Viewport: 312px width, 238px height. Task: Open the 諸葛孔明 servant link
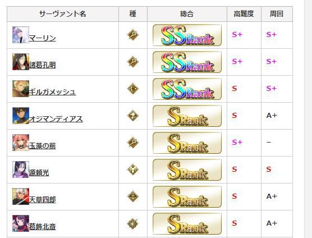coord(43,65)
